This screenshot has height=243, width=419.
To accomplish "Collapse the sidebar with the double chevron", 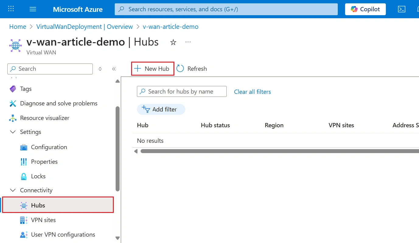I will [114, 69].
